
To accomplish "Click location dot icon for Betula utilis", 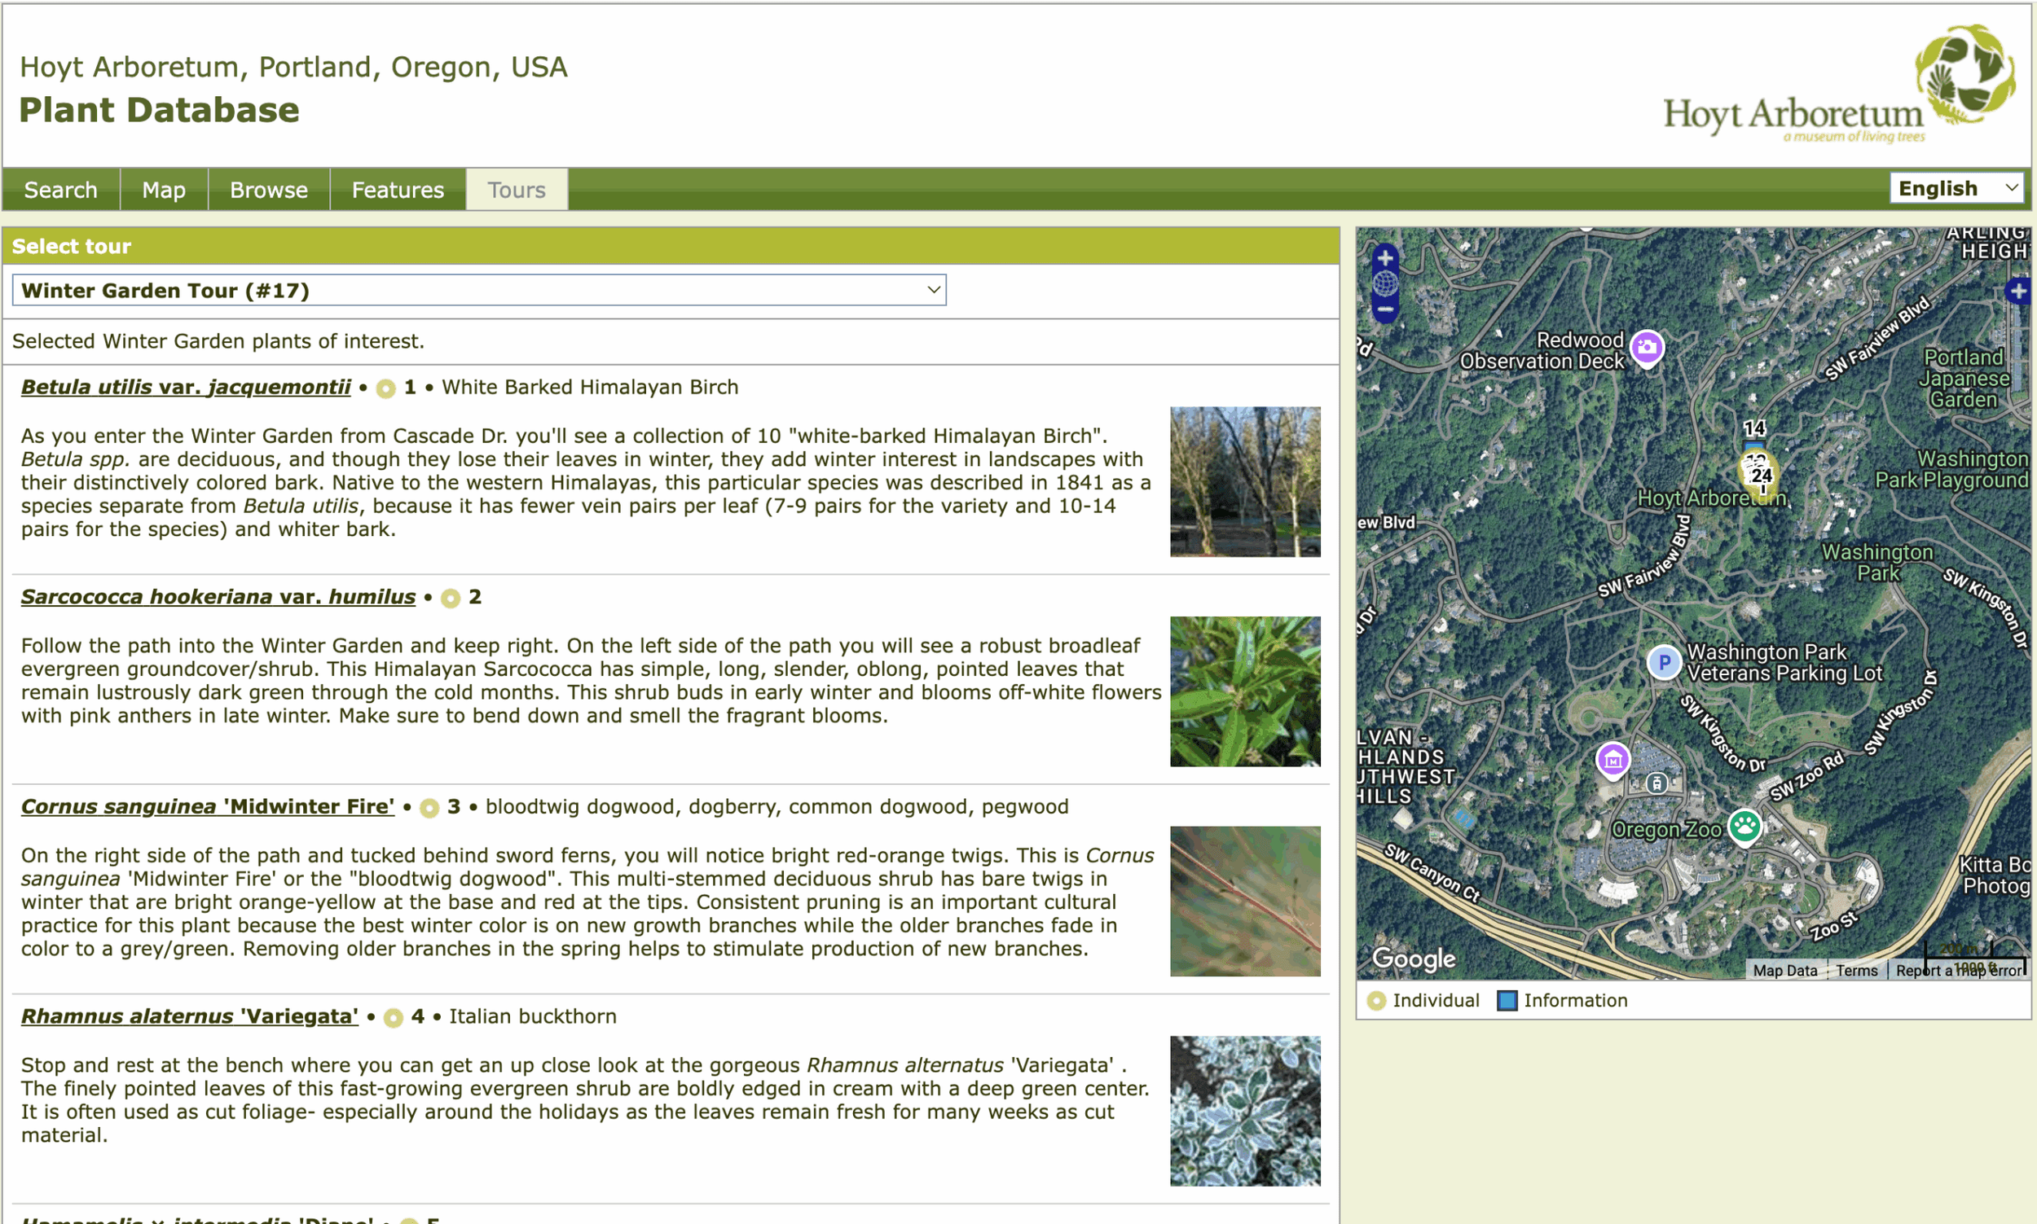I will (x=385, y=388).
